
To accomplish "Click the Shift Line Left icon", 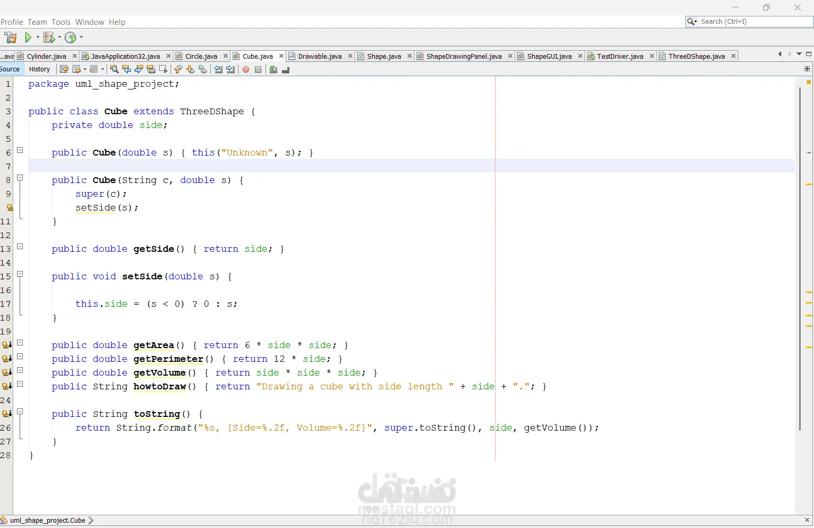I will (218, 69).
